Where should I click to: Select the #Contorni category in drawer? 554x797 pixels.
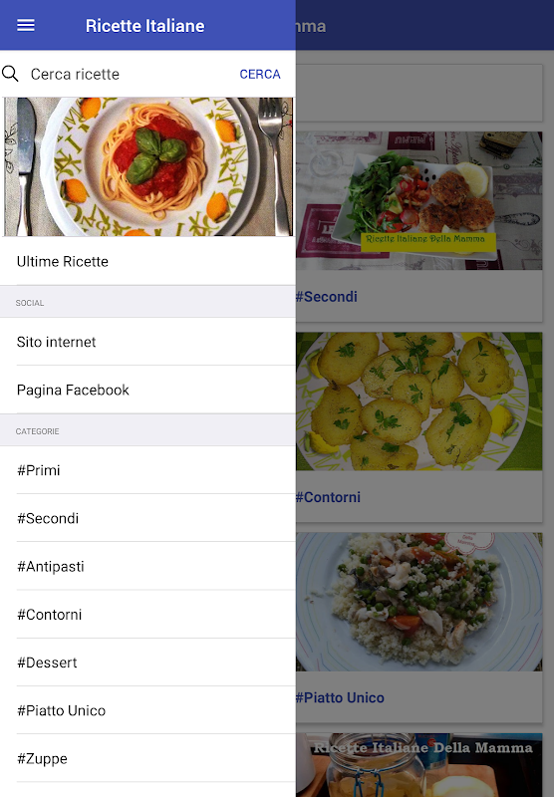tap(147, 614)
